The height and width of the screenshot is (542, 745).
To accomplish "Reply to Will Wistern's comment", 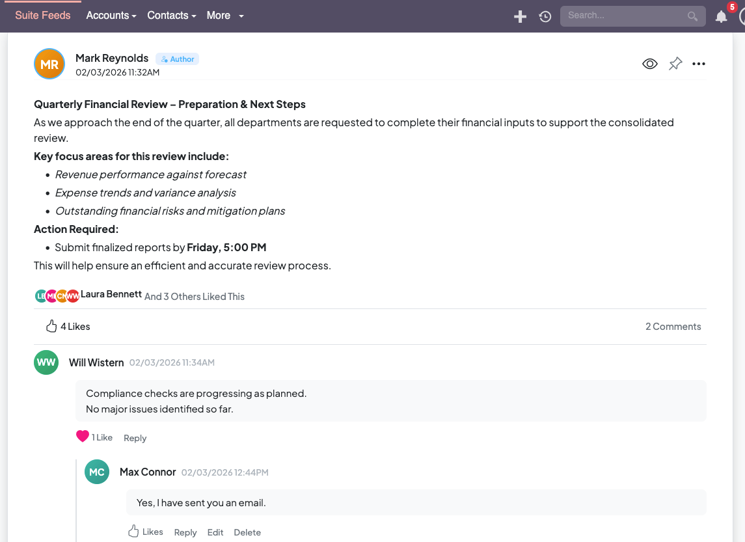I will [135, 437].
